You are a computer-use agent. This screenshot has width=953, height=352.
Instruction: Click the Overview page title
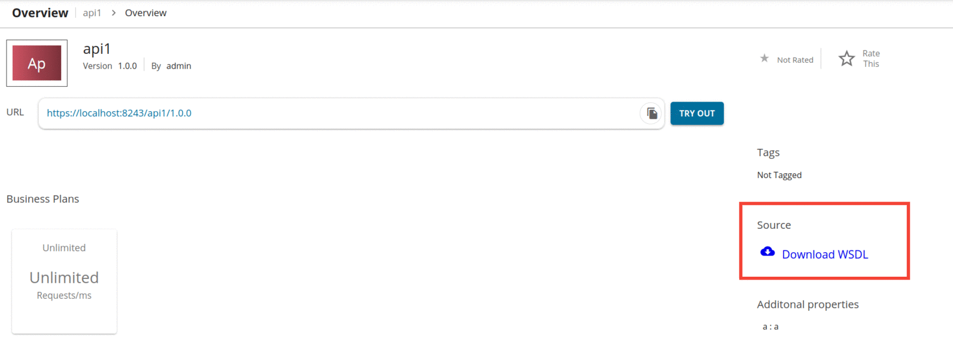tap(39, 13)
